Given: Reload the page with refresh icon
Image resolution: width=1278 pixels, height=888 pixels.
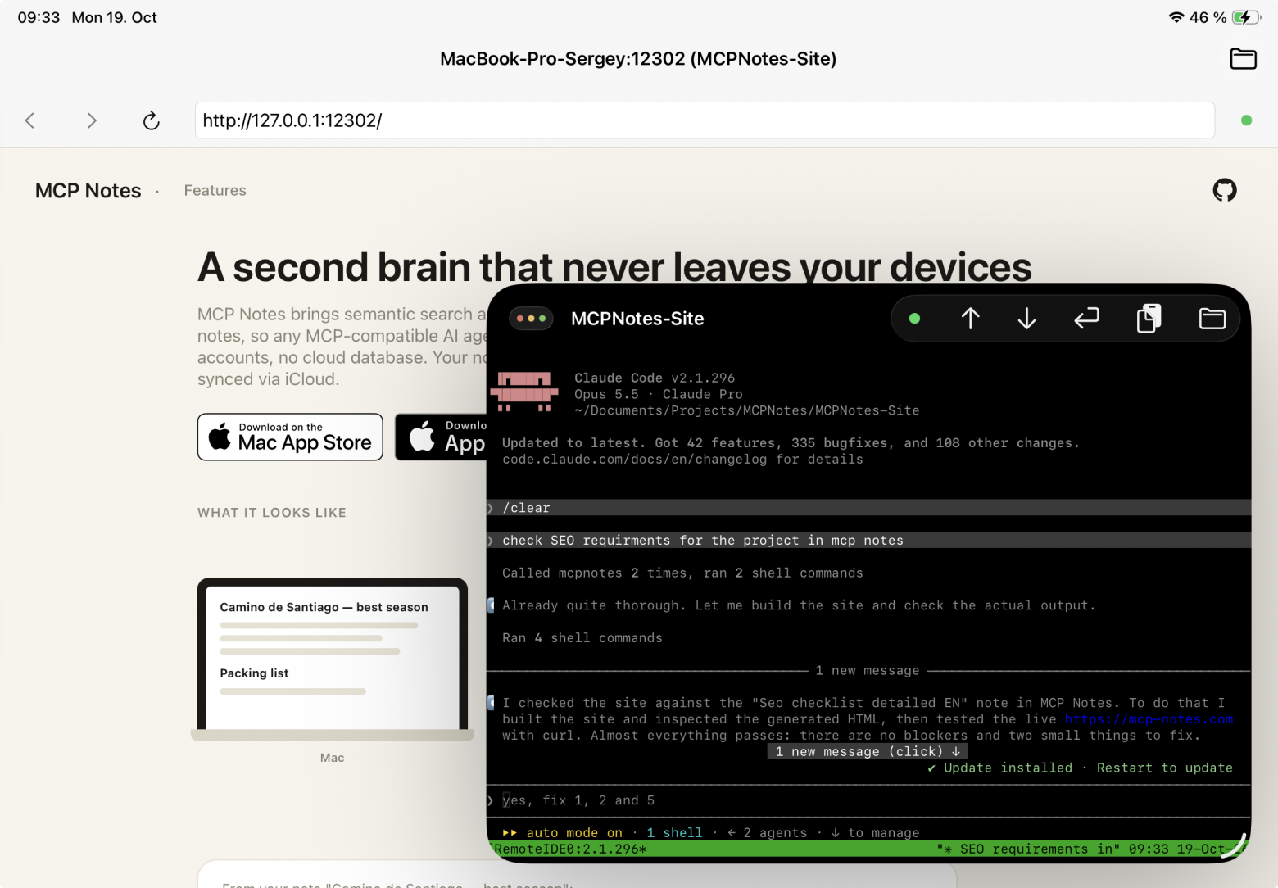Looking at the screenshot, I should point(151,120).
